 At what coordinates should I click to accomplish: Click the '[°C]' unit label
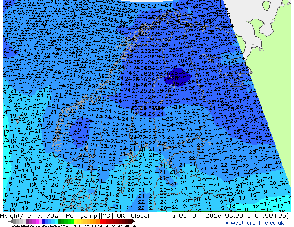pos(107,216)
